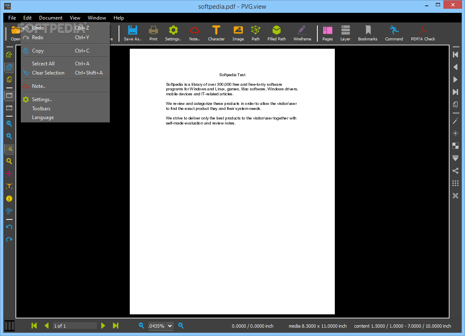Run the PDF/A Check
This screenshot has width=465, height=336.
point(423,33)
